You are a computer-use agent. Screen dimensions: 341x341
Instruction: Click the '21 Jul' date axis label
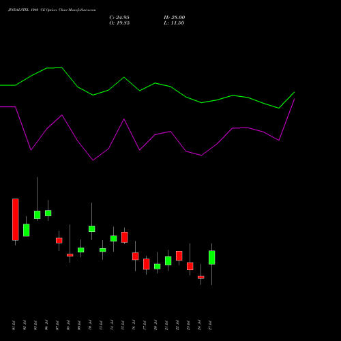point(166,325)
